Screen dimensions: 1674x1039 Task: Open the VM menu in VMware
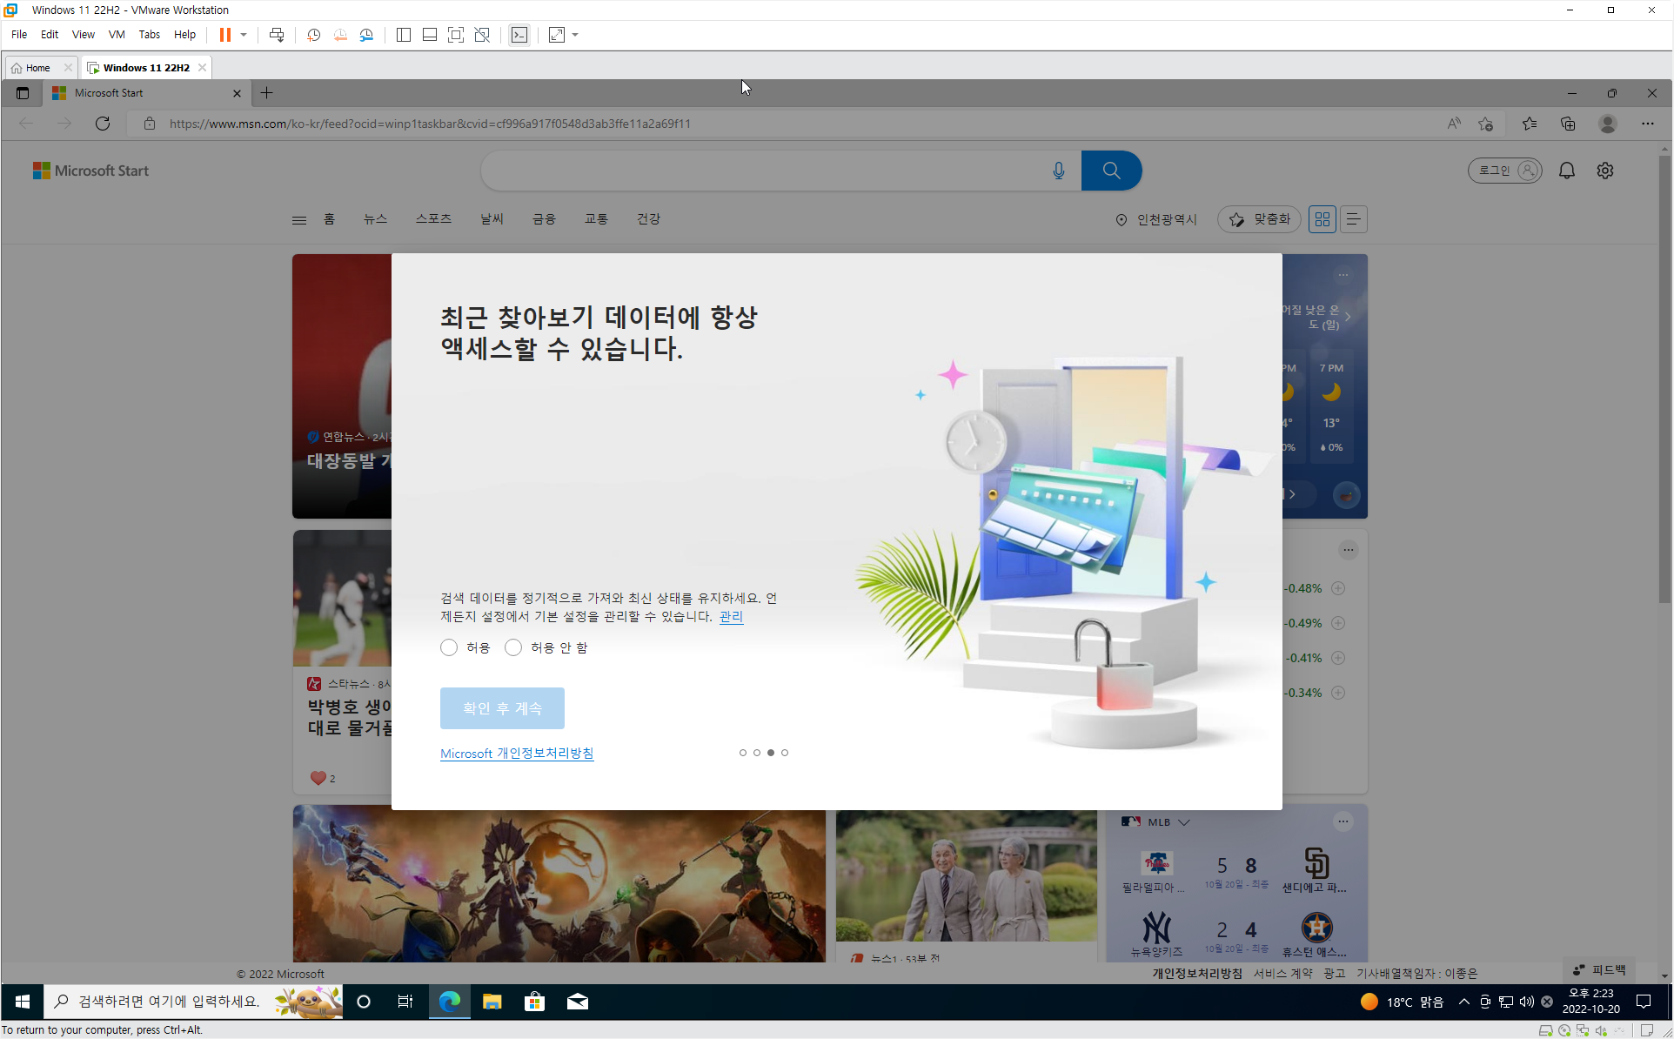[x=116, y=35]
